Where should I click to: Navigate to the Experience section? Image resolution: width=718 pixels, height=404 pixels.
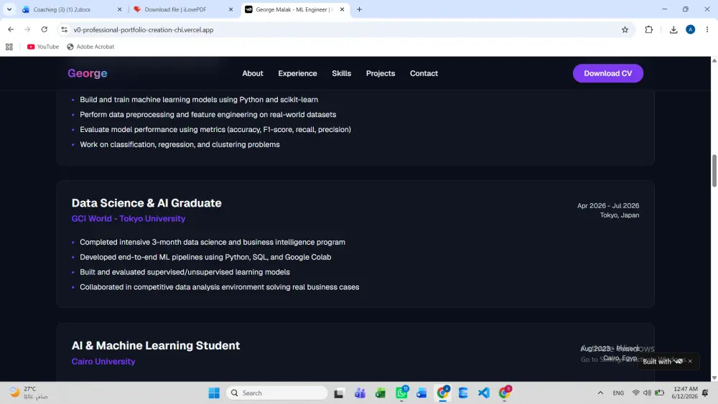point(298,73)
